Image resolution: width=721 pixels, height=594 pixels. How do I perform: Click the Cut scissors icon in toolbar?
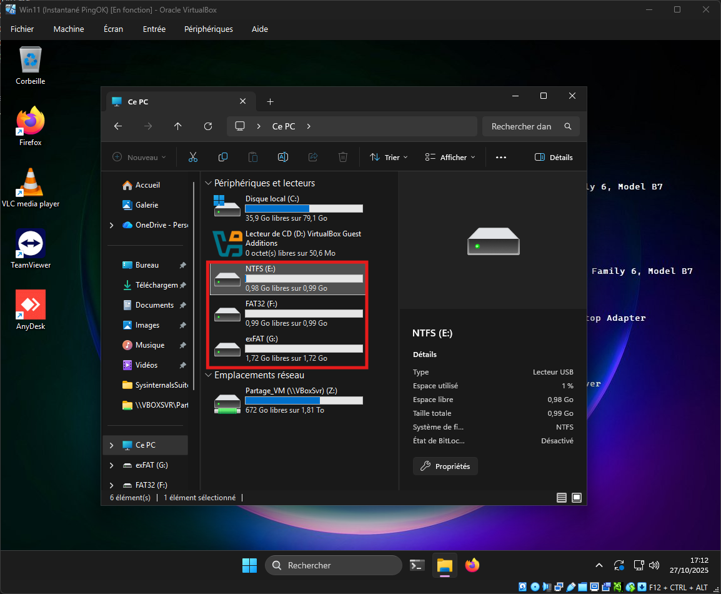pos(193,158)
